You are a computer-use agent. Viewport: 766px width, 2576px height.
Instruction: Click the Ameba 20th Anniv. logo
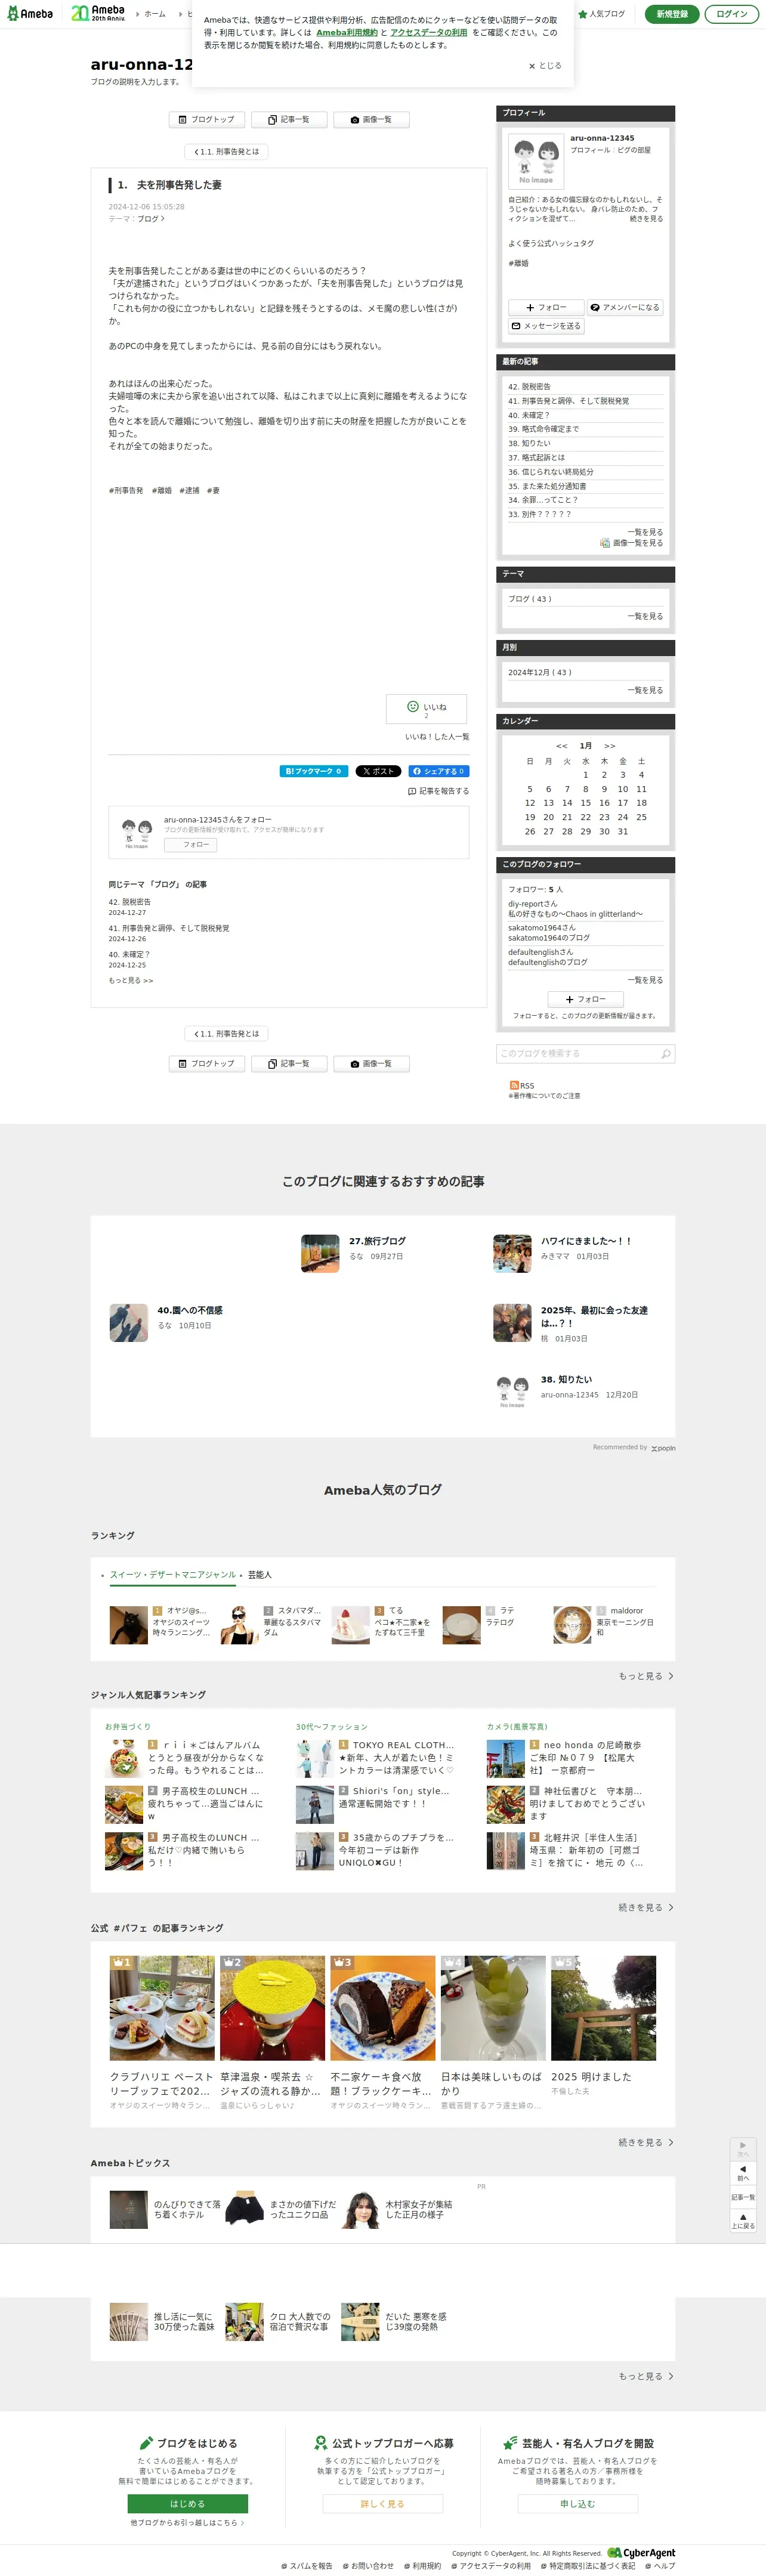[98, 13]
